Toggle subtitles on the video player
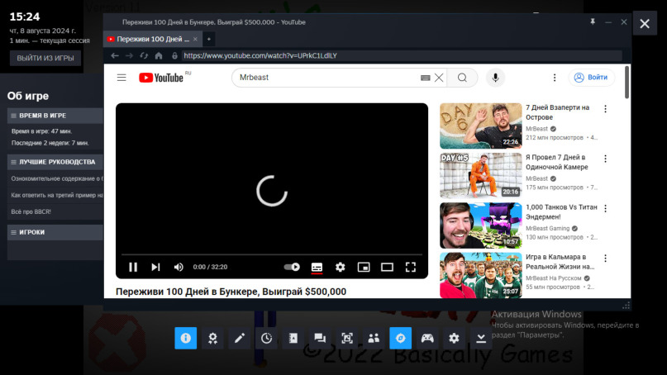Screen dimensions: 667x375 [317, 267]
